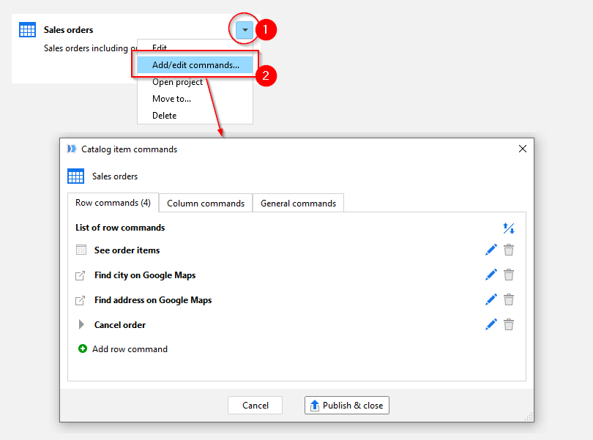Image resolution: width=593 pixels, height=440 pixels.
Task: Delete the Cancel order command
Action: pos(509,324)
